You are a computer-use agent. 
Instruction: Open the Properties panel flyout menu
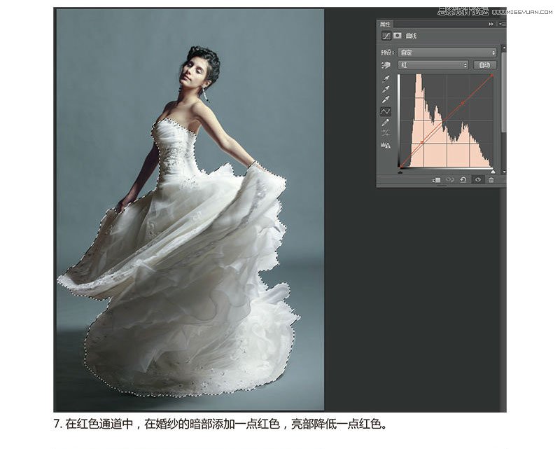point(502,24)
